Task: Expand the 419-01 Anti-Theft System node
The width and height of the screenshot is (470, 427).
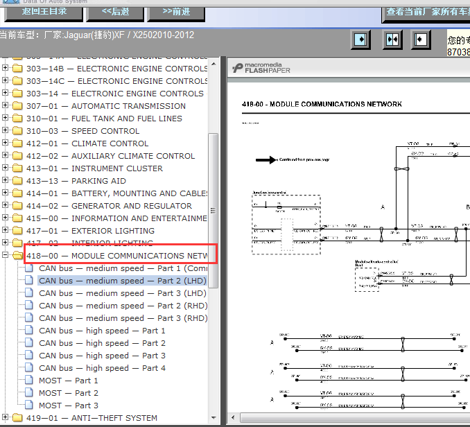Action: click(x=5, y=417)
